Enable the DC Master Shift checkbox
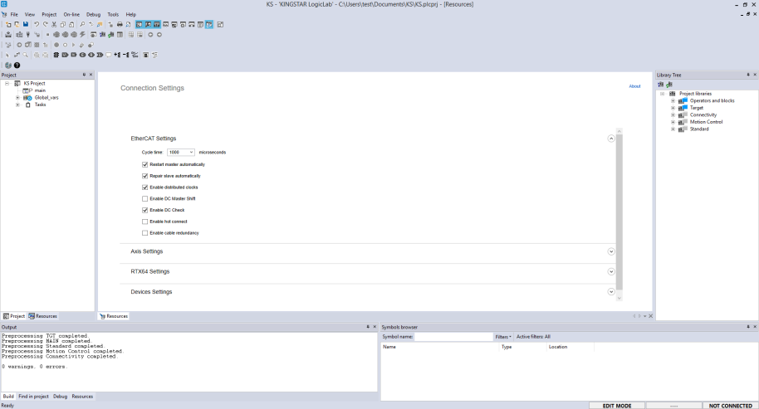The width and height of the screenshot is (759, 409). (x=145, y=199)
